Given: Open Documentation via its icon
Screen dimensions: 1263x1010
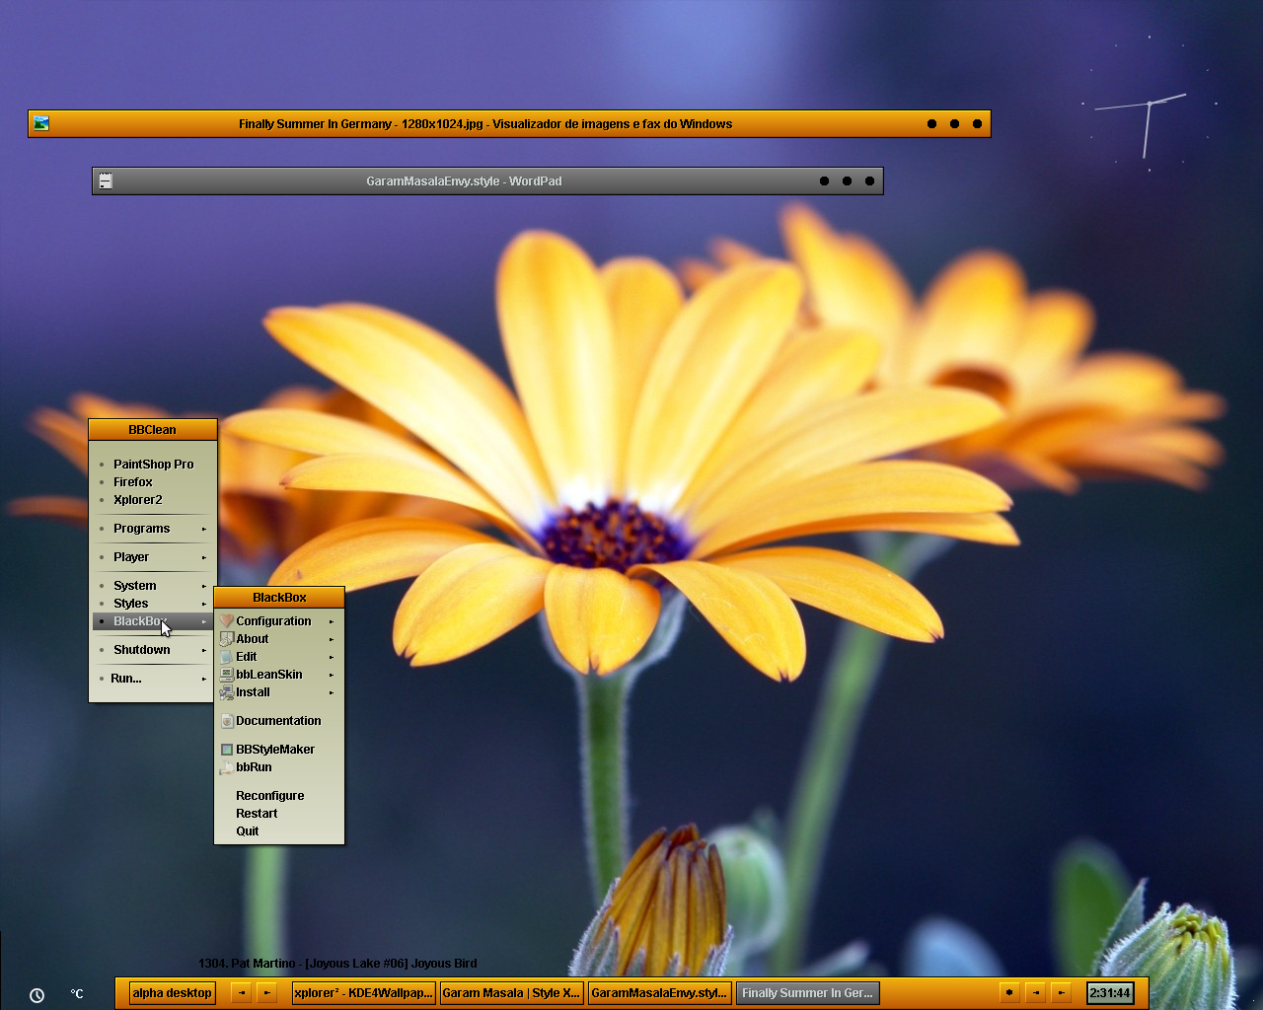Looking at the screenshot, I should pyautogui.click(x=227, y=721).
